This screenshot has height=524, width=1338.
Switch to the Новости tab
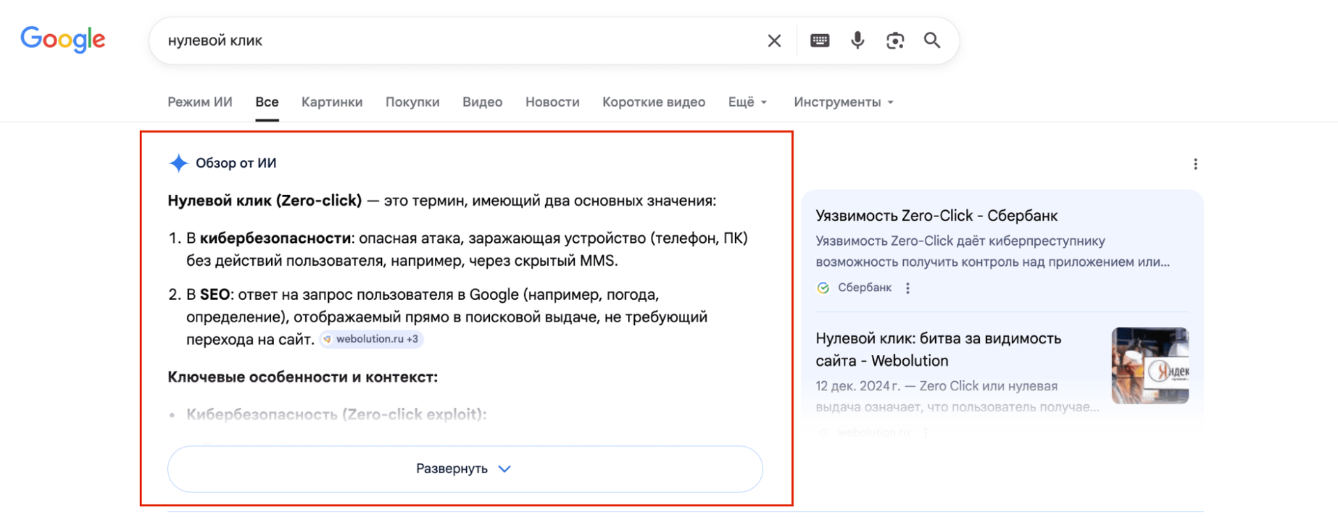(552, 102)
